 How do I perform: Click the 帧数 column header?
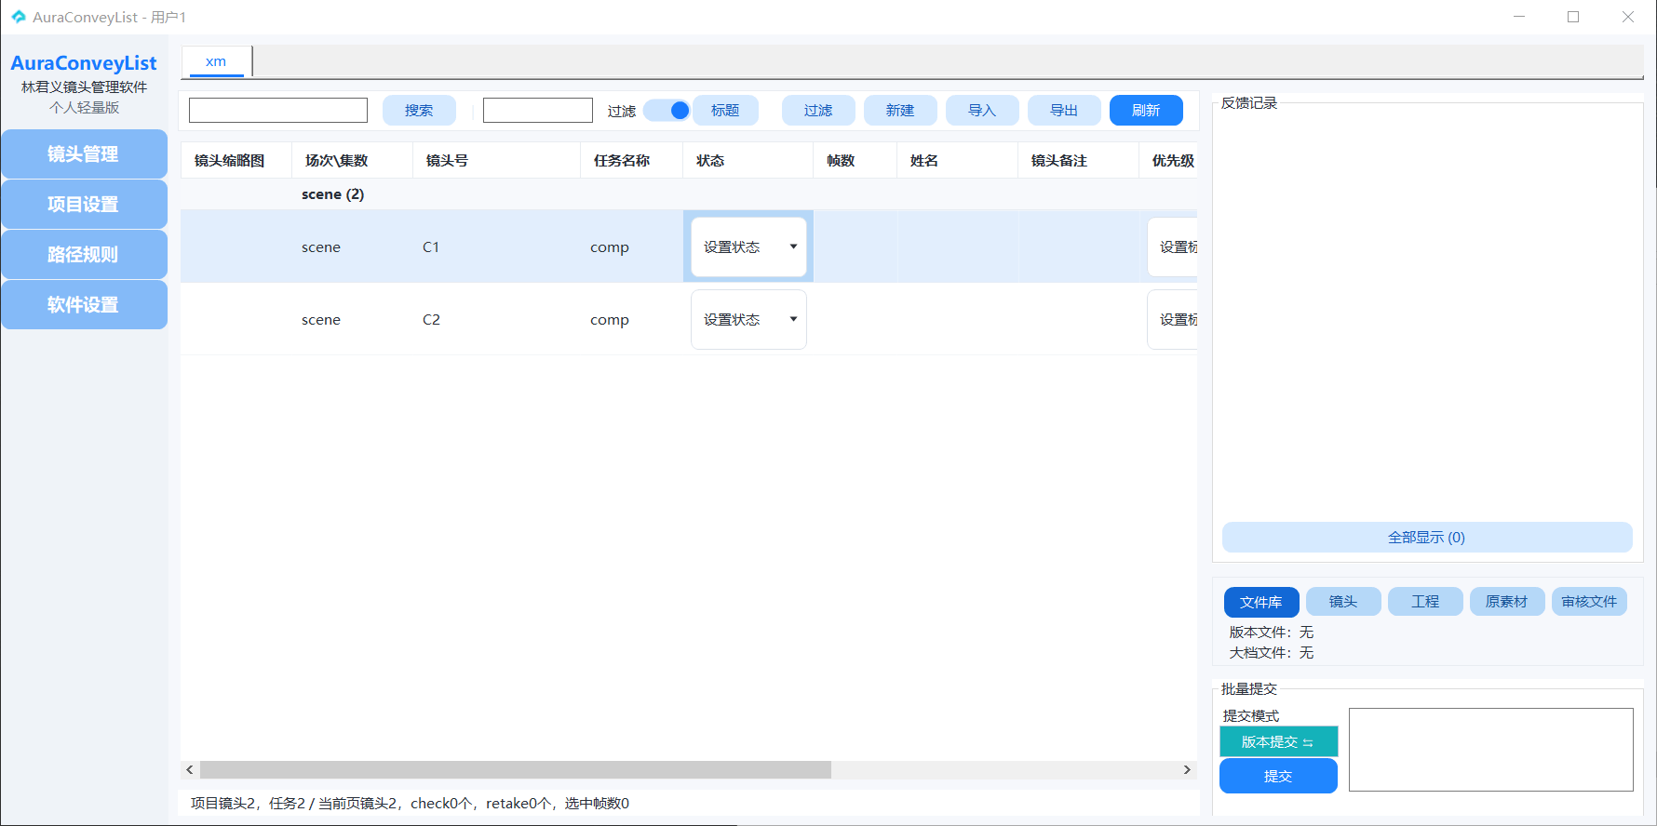[855, 160]
